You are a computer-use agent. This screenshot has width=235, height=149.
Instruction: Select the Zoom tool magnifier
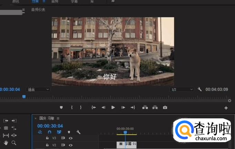point(14,142)
